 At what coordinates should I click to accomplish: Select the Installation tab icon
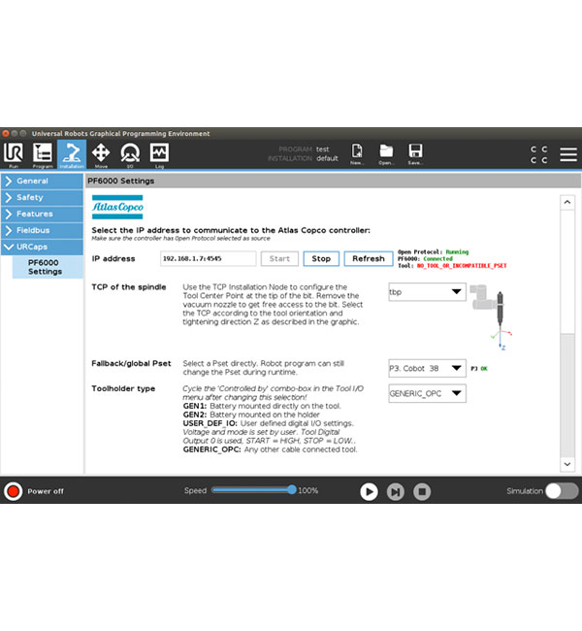72,154
